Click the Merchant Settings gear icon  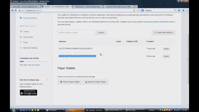tap(21, 48)
